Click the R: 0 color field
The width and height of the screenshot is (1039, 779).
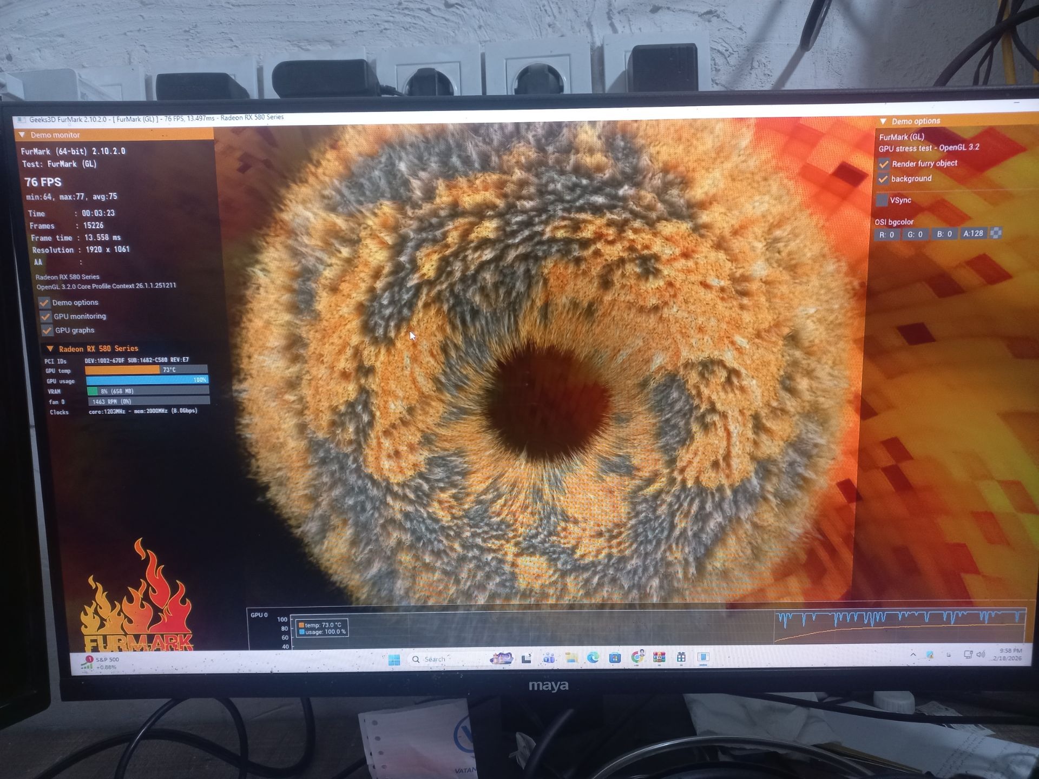click(x=886, y=235)
